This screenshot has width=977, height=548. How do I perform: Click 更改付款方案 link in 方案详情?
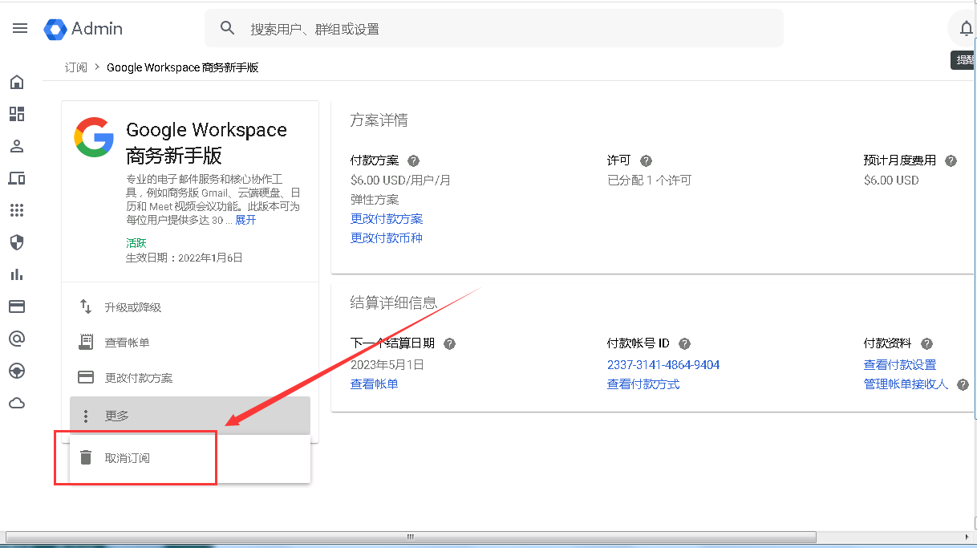pyautogui.click(x=387, y=219)
